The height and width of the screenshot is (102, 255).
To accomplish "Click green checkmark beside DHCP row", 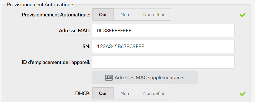I will (x=243, y=94).
